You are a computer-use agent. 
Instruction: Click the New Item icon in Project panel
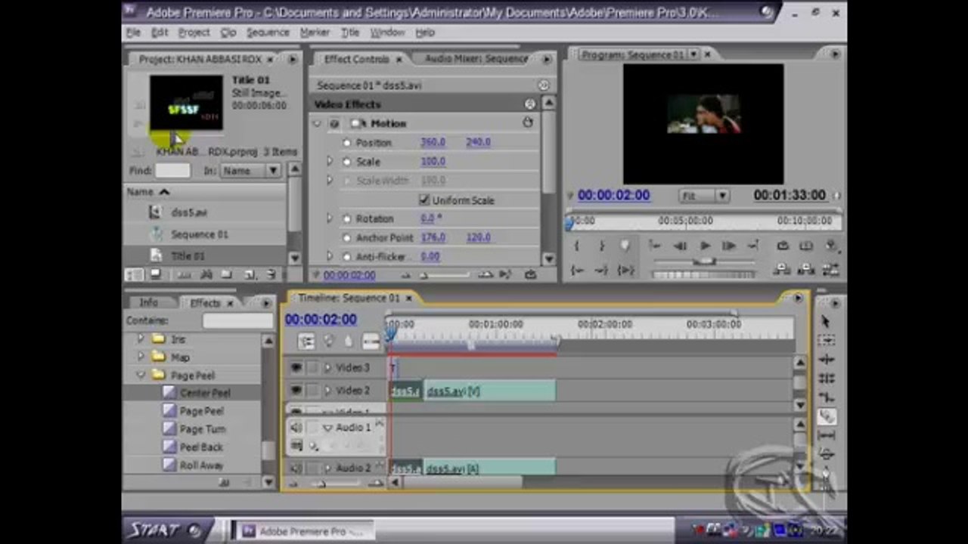(249, 275)
